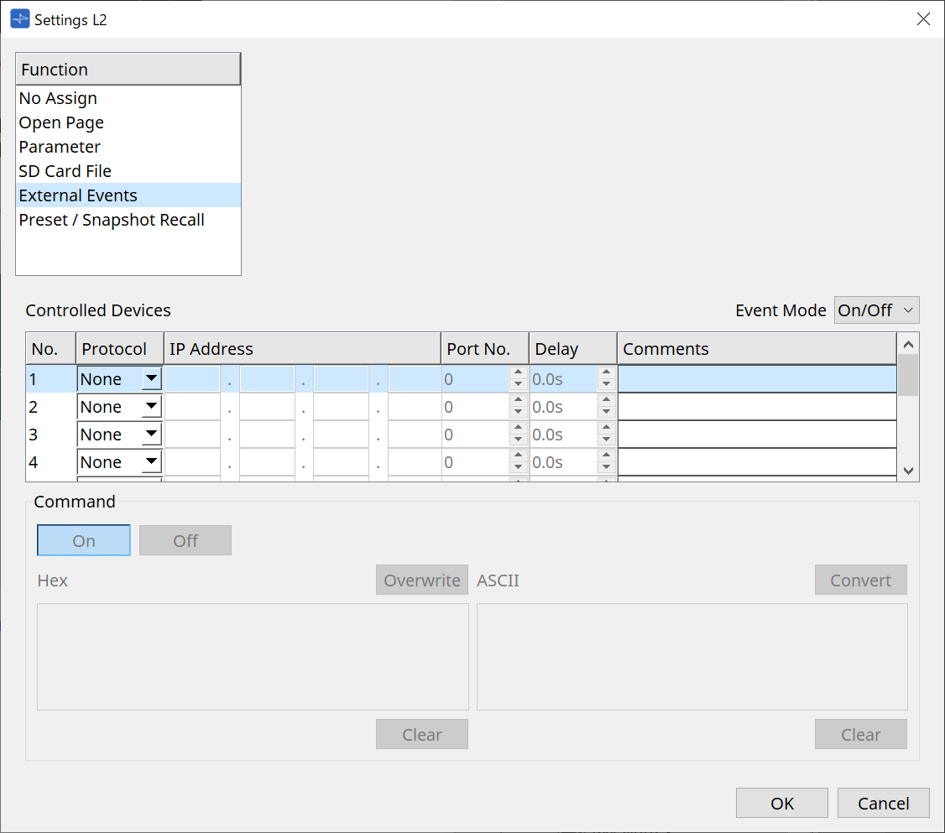Decrease Delay value for row 4

click(606, 468)
